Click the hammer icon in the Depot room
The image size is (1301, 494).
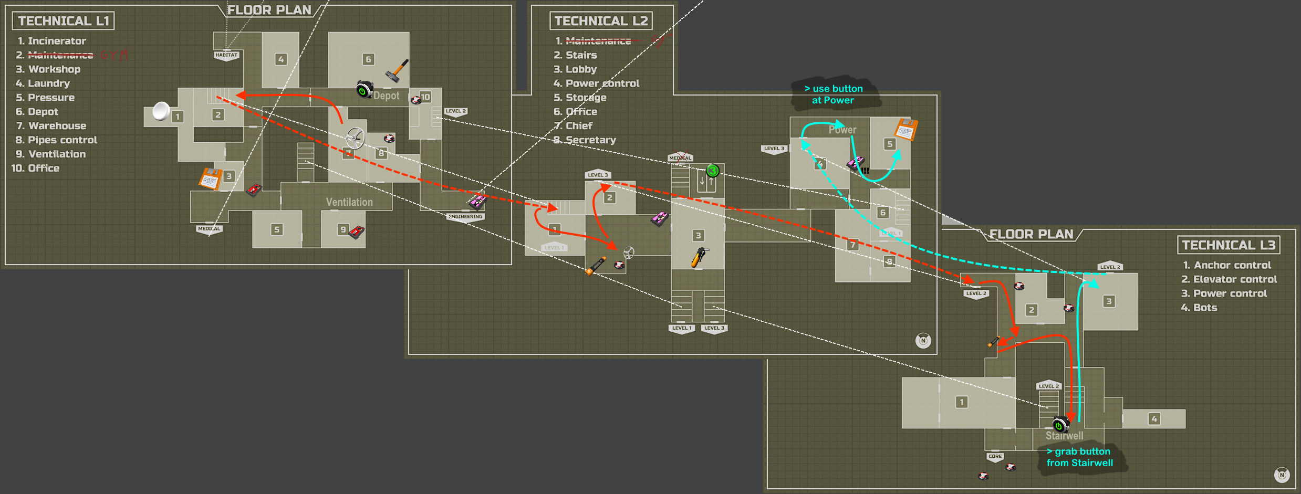click(397, 70)
